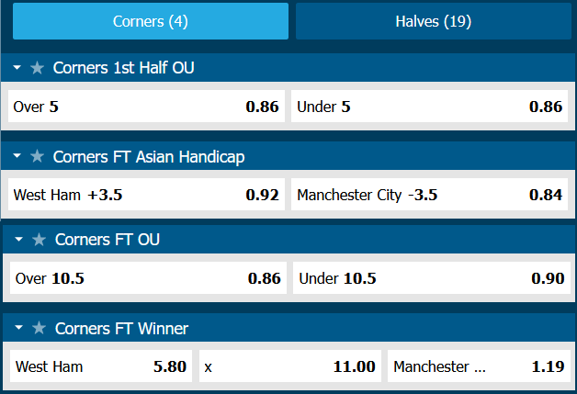This screenshot has height=394, width=577.
Task: Favorite the Corners 1st Half OU market star
Action: click(x=37, y=68)
